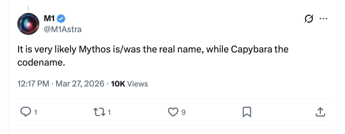Image resolution: width=345 pixels, height=134 pixels.
Task: Click the word codename in the tweet
Action: click(41, 63)
